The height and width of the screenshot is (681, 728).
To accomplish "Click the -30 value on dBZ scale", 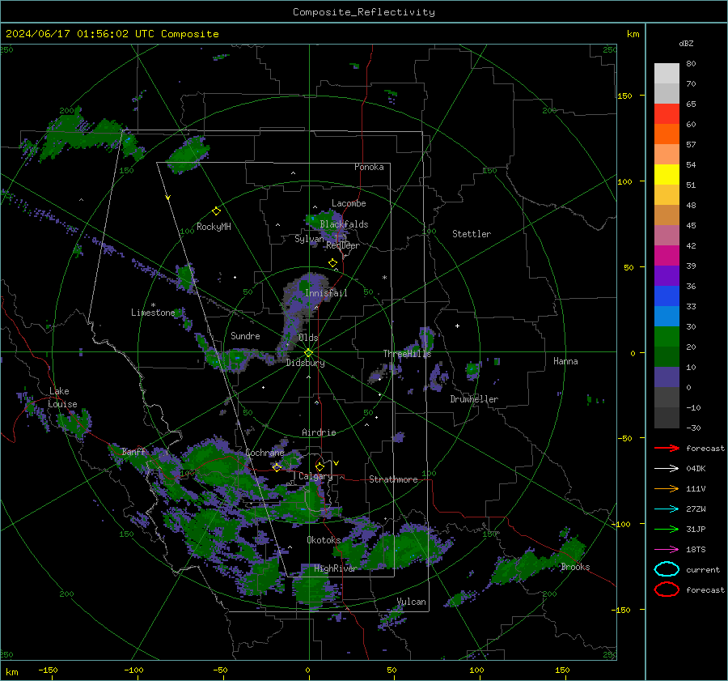I will (x=693, y=428).
